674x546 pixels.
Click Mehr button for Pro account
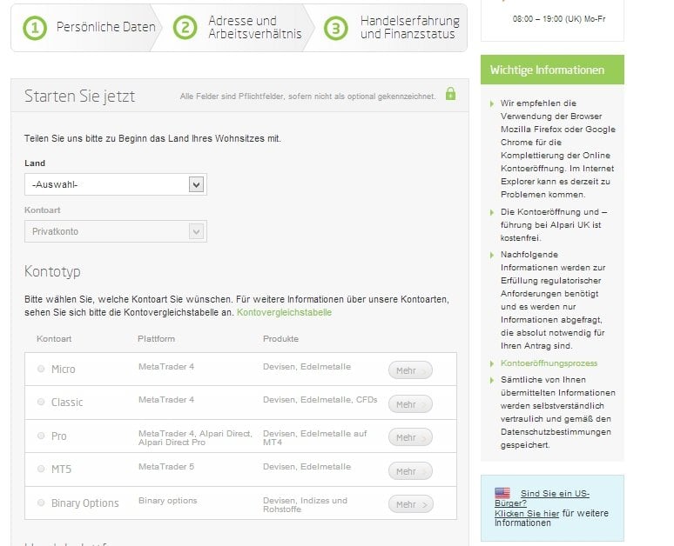(410, 437)
